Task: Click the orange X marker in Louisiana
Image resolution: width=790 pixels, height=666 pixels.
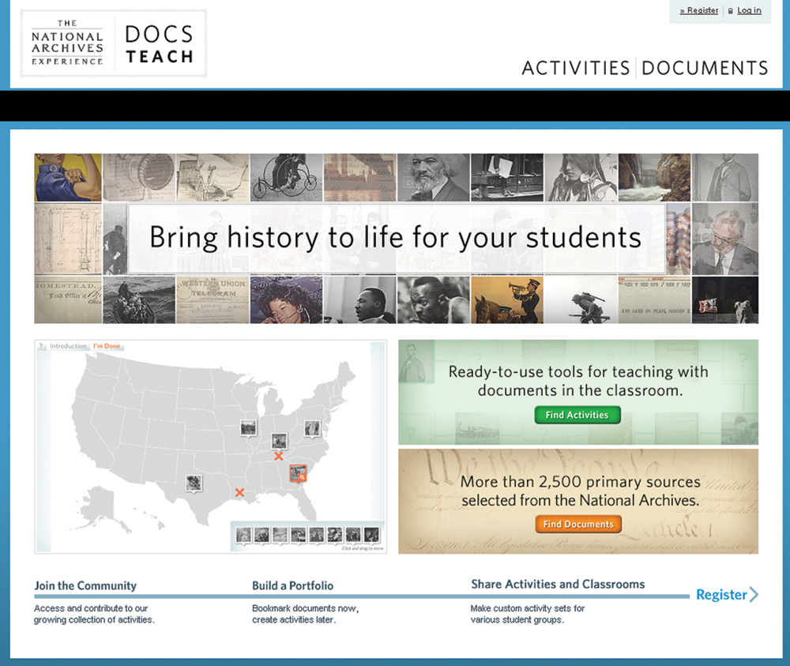Action: coord(239,493)
